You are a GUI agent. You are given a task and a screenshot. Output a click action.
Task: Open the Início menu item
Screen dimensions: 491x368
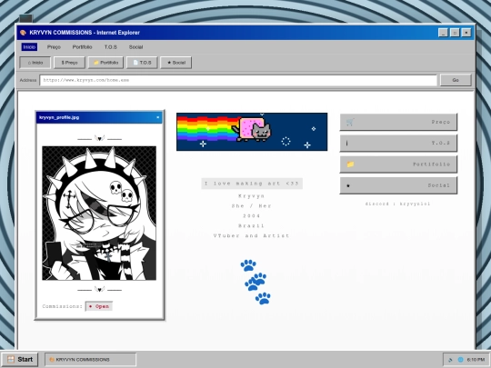(x=29, y=47)
